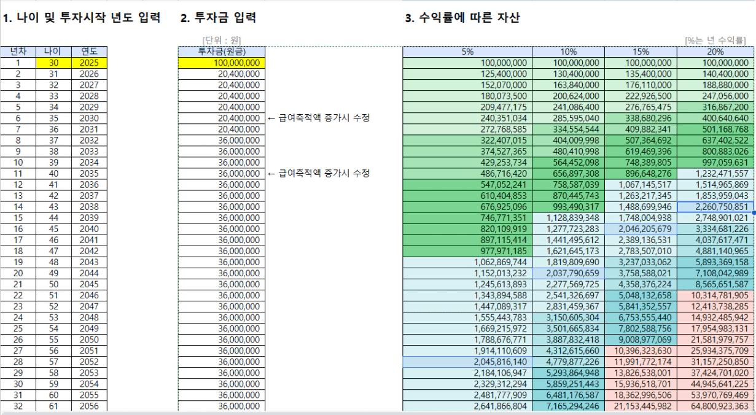Click the 급여축적액 증가시 수정 note in 2035 row
Image resolution: width=756 pixels, height=415 pixels.
click(319, 174)
